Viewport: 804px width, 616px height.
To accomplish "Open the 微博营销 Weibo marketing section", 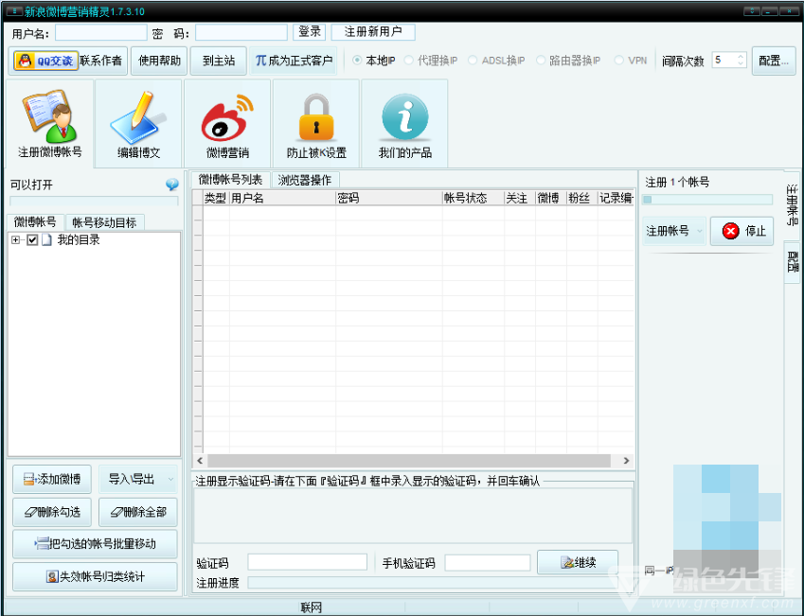I will click(x=227, y=124).
